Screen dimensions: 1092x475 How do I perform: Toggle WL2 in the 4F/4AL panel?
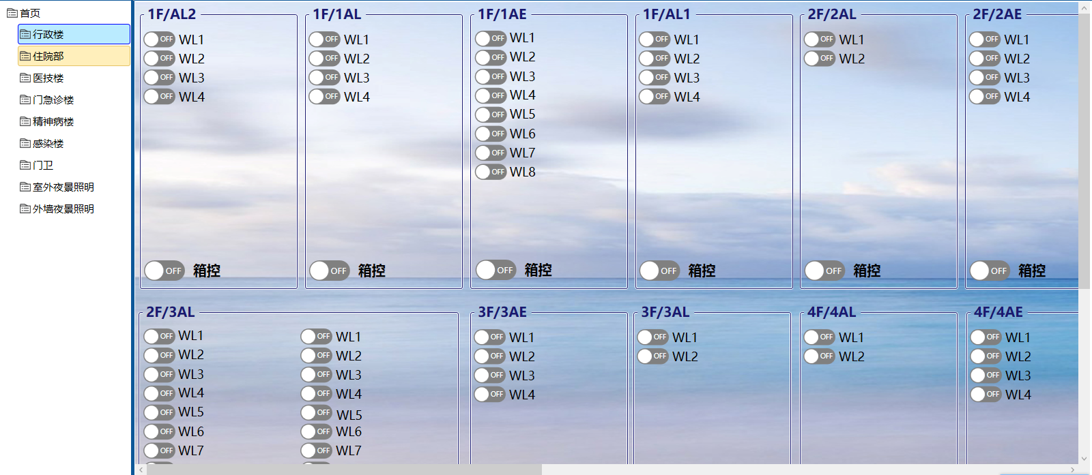[819, 356]
